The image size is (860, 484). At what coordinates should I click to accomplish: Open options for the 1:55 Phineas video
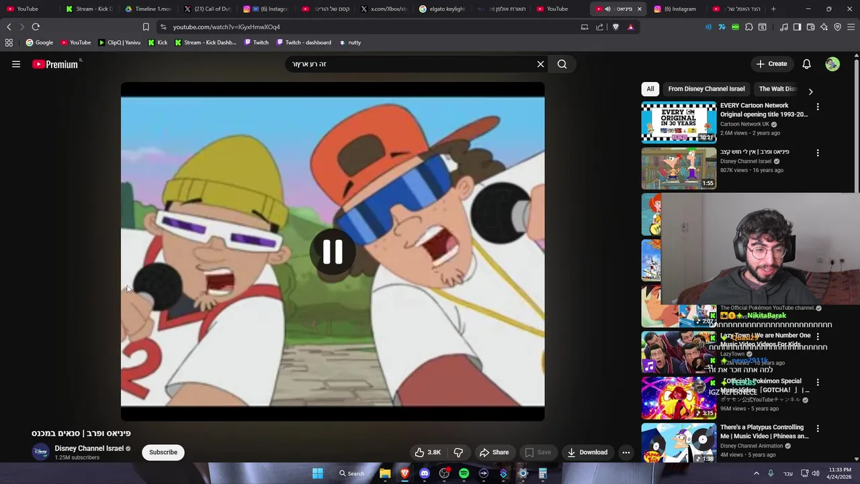click(818, 153)
